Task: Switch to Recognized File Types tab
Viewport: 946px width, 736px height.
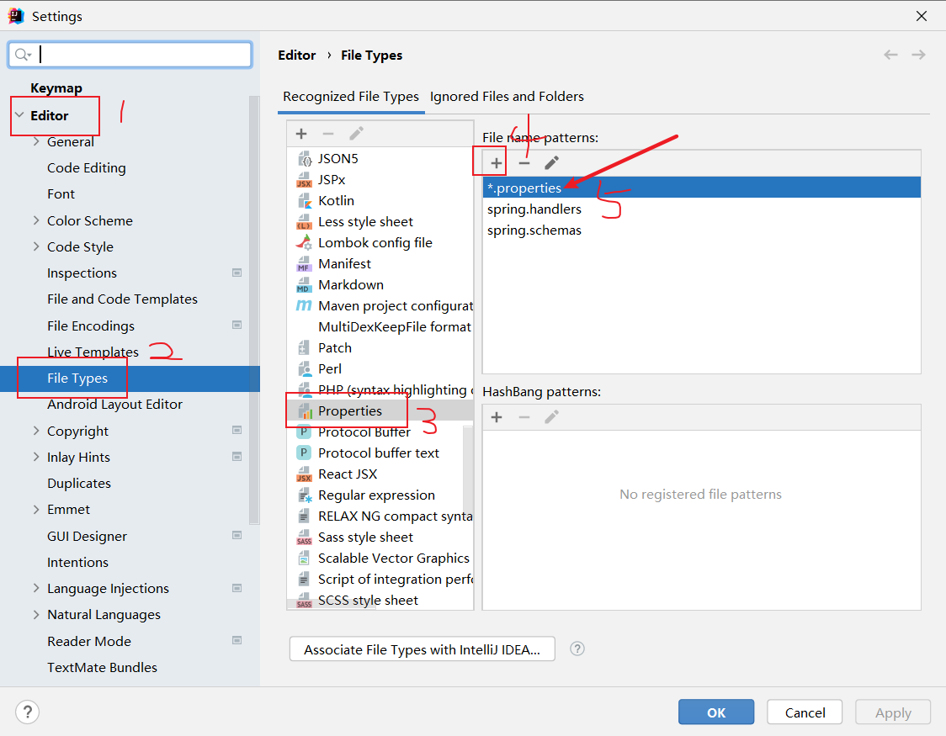Action: [350, 97]
